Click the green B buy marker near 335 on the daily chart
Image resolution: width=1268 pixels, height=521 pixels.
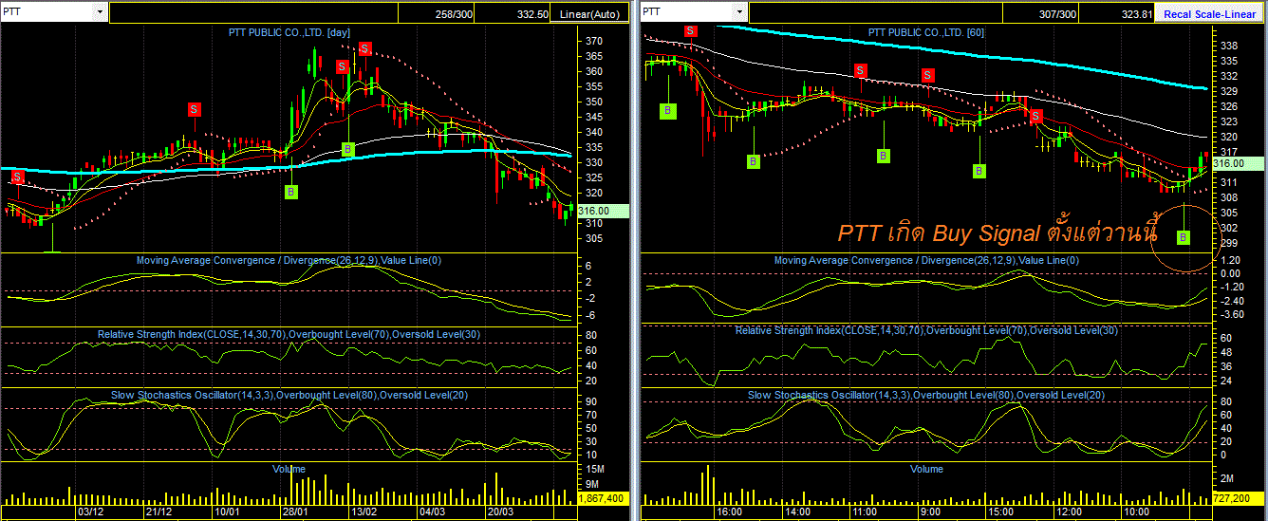(347, 149)
